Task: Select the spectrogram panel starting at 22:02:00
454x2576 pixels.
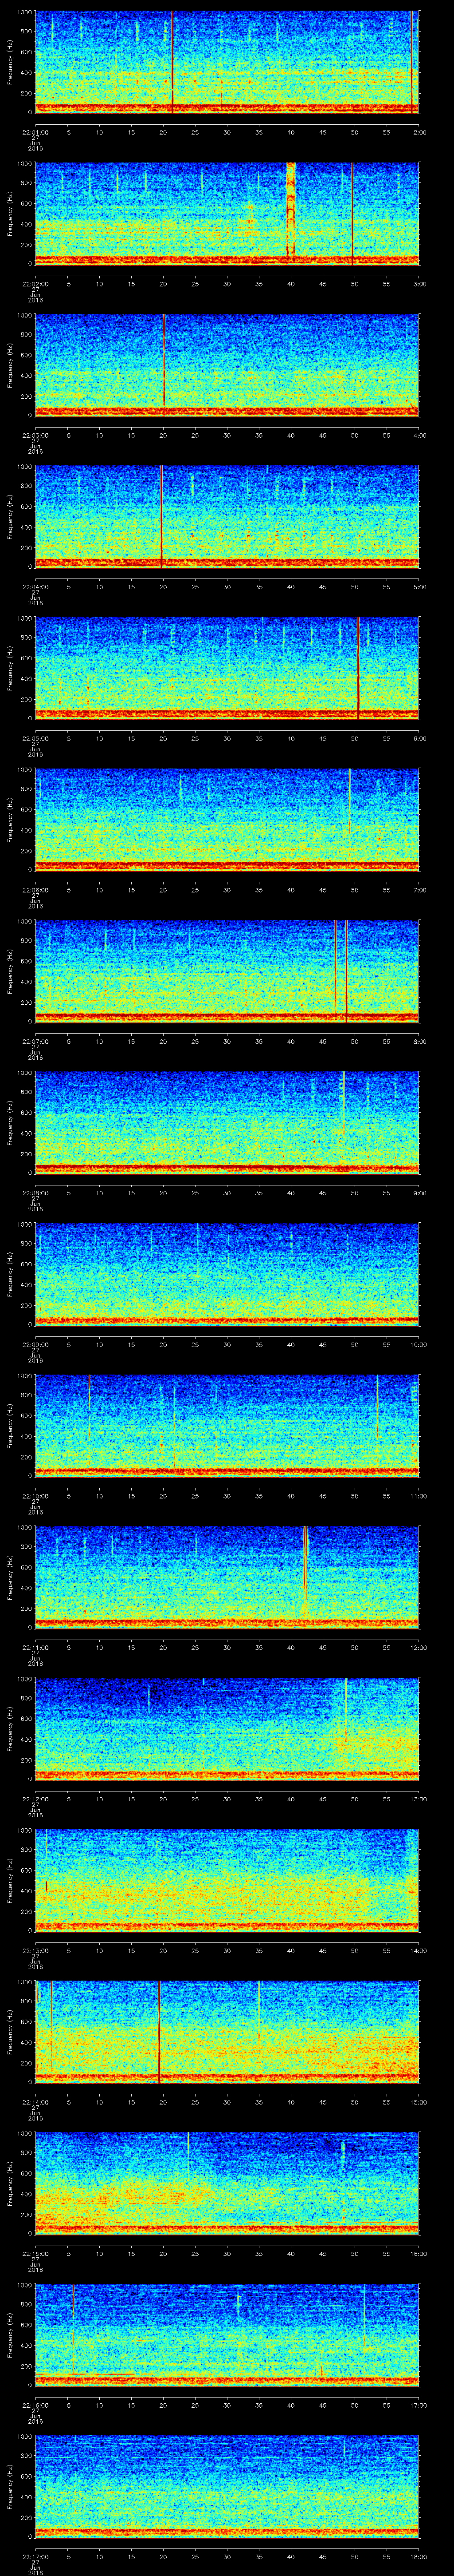Action: (227, 213)
